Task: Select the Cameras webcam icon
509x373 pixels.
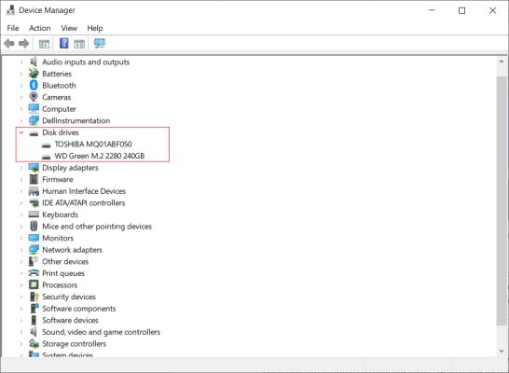Action: point(34,97)
